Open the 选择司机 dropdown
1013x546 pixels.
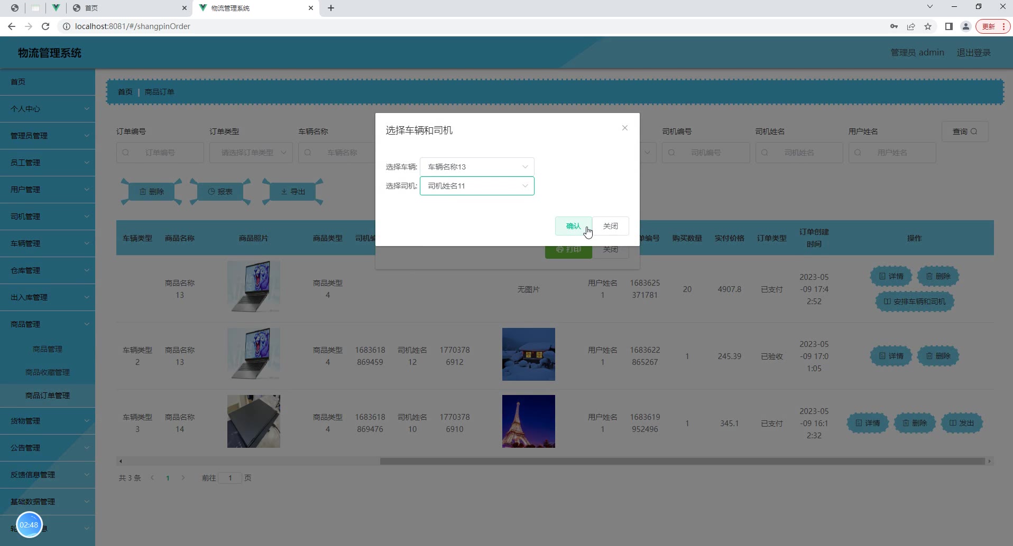pyautogui.click(x=477, y=186)
